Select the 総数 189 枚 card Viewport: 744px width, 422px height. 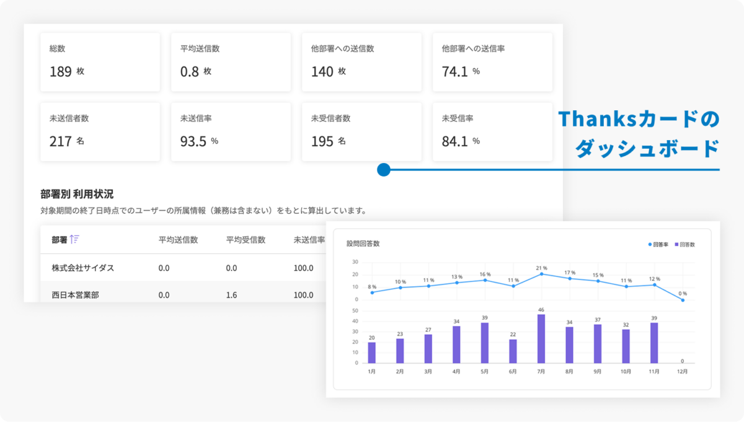(x=100, y=63)
